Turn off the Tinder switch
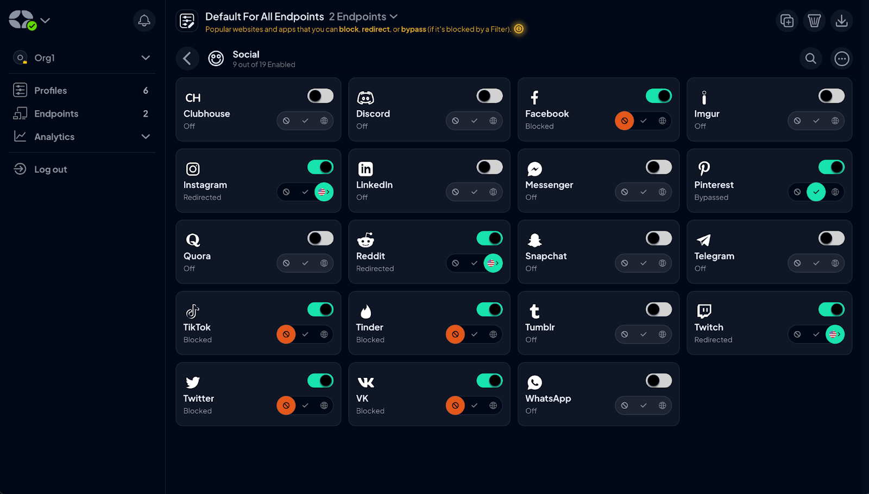Viewport: 869px width, 494px height. click(489, 309)
